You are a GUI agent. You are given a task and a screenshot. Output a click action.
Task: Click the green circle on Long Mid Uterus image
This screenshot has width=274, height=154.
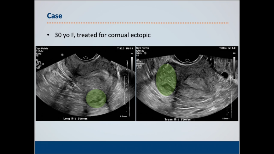coord(96,98)
